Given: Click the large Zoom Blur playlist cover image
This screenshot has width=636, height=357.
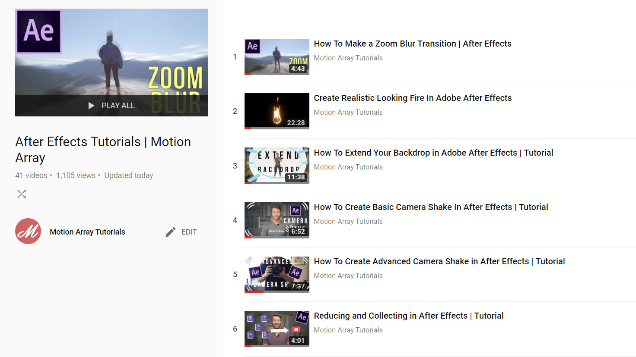Looking at the screenshot, I should coord(111,63).
